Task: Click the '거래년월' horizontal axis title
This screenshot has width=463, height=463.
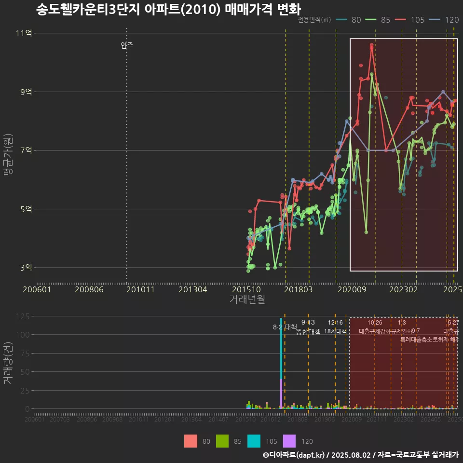Action: pos(247,299)
